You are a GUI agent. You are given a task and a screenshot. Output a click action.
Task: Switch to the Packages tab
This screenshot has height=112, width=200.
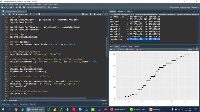coord(124,47)
